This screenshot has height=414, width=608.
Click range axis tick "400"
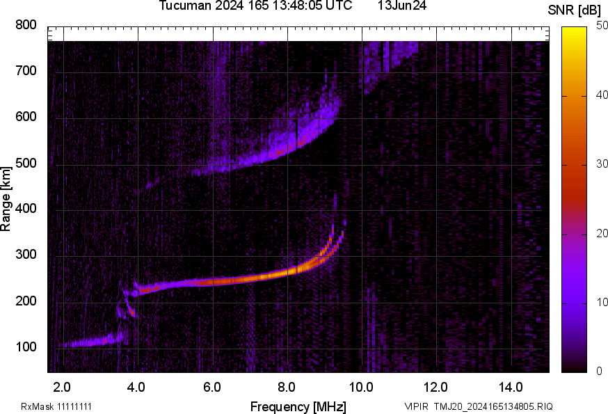[x=26, y=209]
